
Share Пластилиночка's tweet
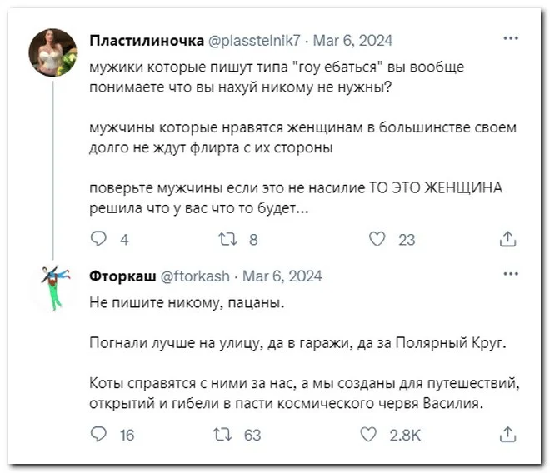507,240
